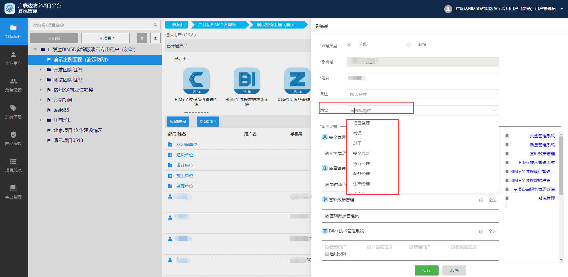Click folder icon of 建设单位

tap(170, 155)
